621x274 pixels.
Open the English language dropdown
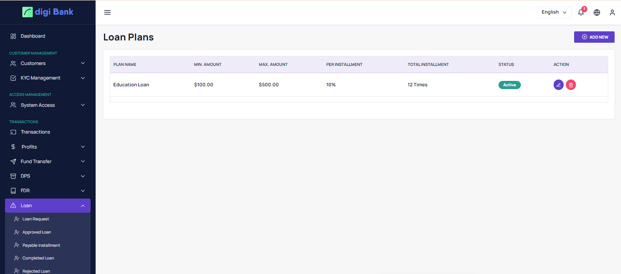pos(554,12)
